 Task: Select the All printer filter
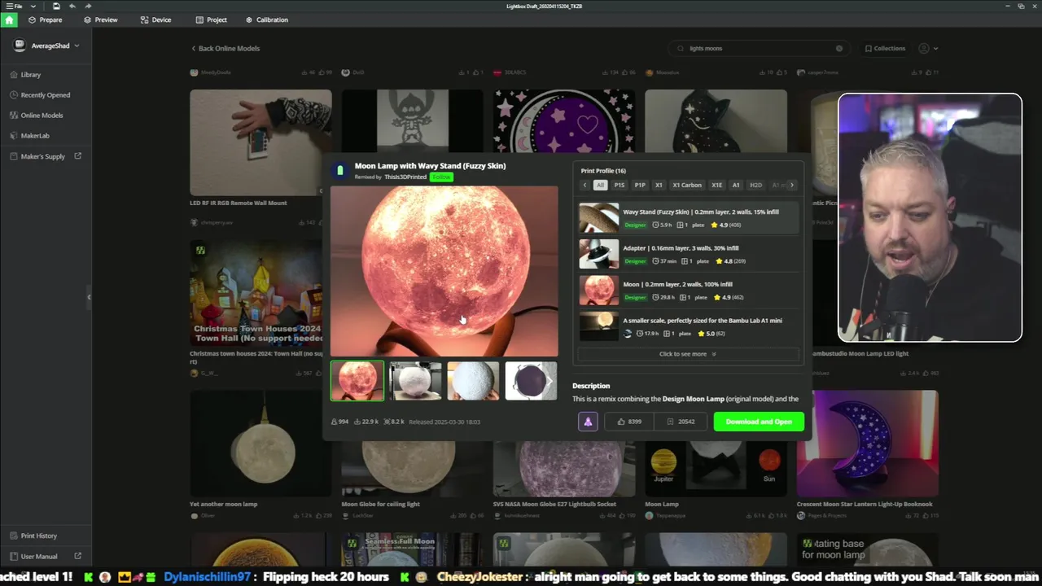[600, 185]
